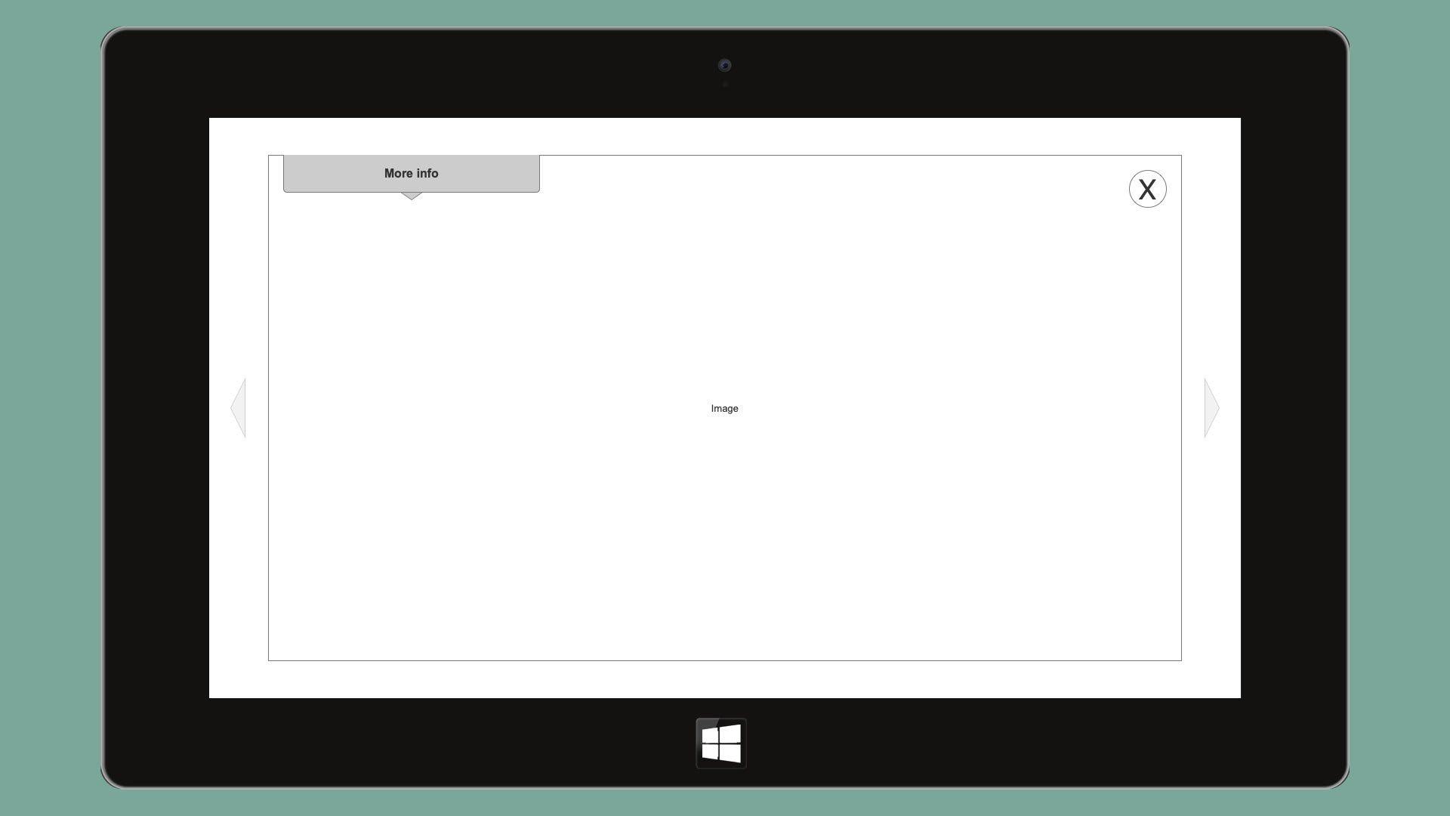The image size is (1450, 816).
Task: Select the 'More info' text label
Action: [x=411, y=174]
